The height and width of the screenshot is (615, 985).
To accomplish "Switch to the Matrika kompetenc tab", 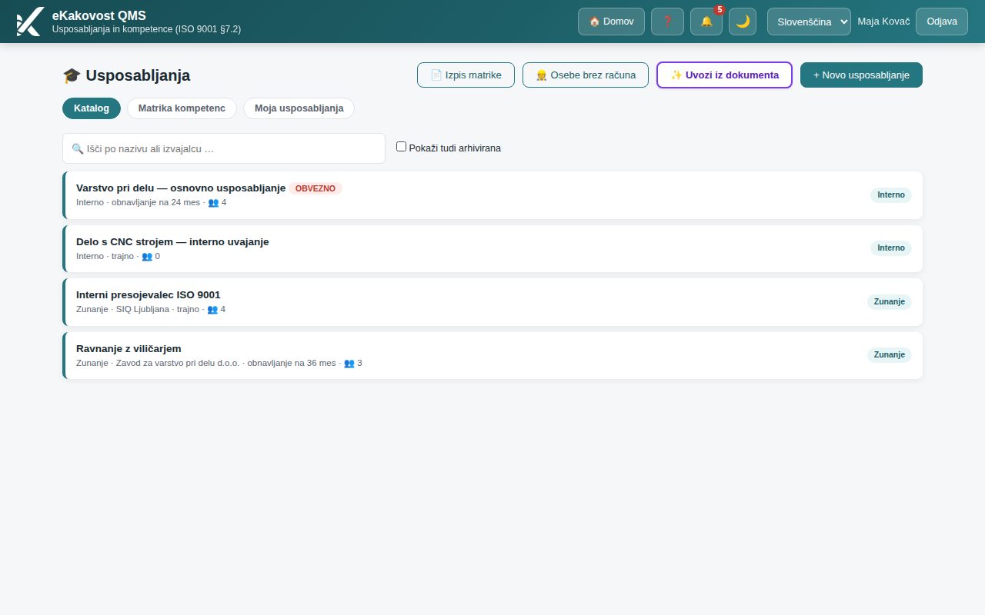I will 182,108.
